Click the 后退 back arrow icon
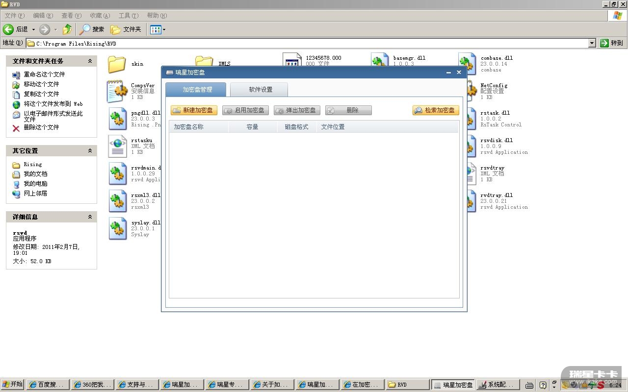 click(8, 29)
